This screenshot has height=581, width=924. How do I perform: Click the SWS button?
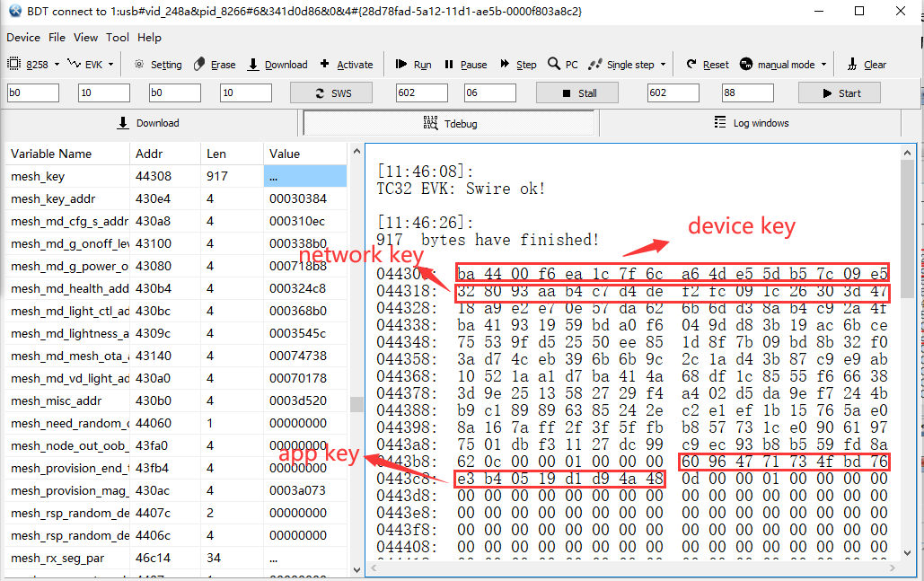[331, 93]
